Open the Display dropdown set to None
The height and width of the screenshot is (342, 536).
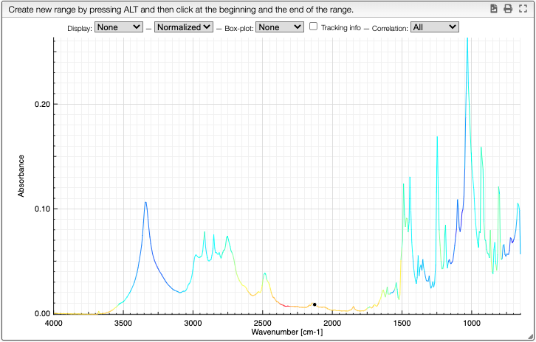click(x=119, y=27)
